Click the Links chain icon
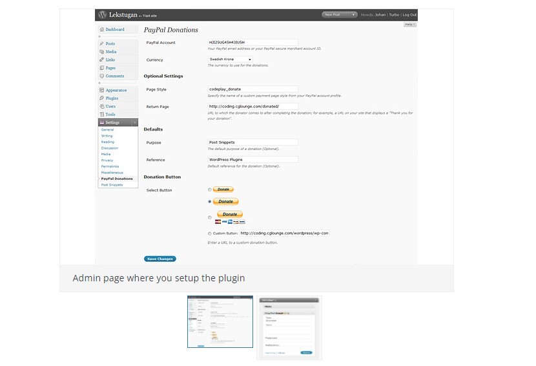Viewport: 536px width, 366px height. 102,60
